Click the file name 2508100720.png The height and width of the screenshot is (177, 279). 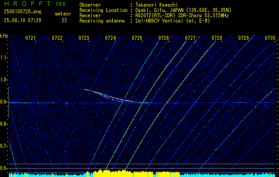pos(23,12)
